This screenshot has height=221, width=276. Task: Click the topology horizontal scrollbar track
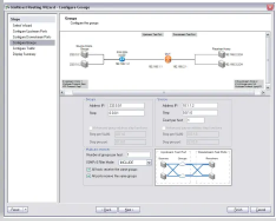pyautogui.click(x=163, y=93)
